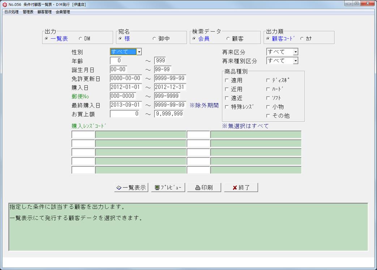Click the 印刷 print button
The image size is (377, 270).
click(204, 187)
